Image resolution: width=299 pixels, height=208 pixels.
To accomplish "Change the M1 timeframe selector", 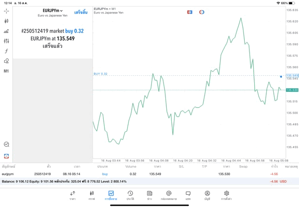I will [x=6, y=71].
